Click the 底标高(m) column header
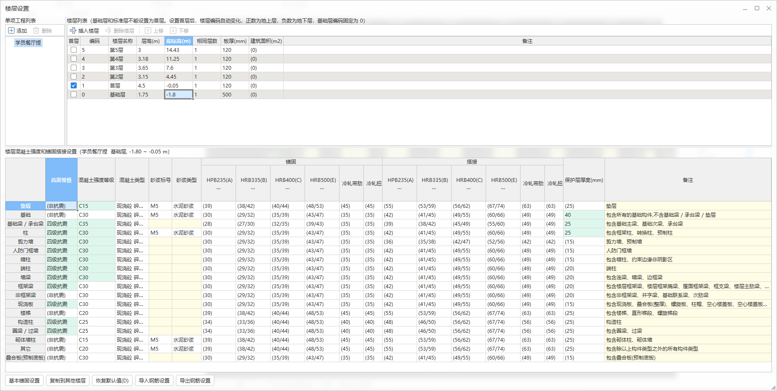 [178, 41]
